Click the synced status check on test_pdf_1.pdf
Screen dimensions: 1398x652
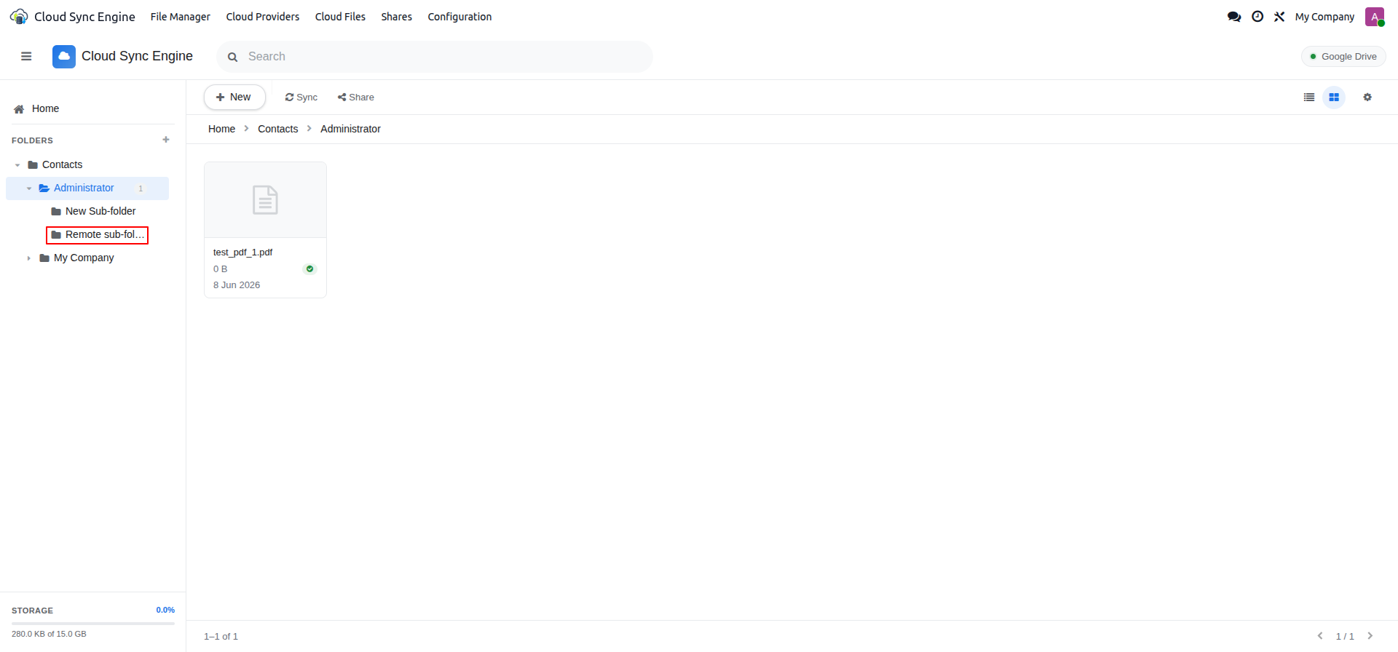click(309, 269)
